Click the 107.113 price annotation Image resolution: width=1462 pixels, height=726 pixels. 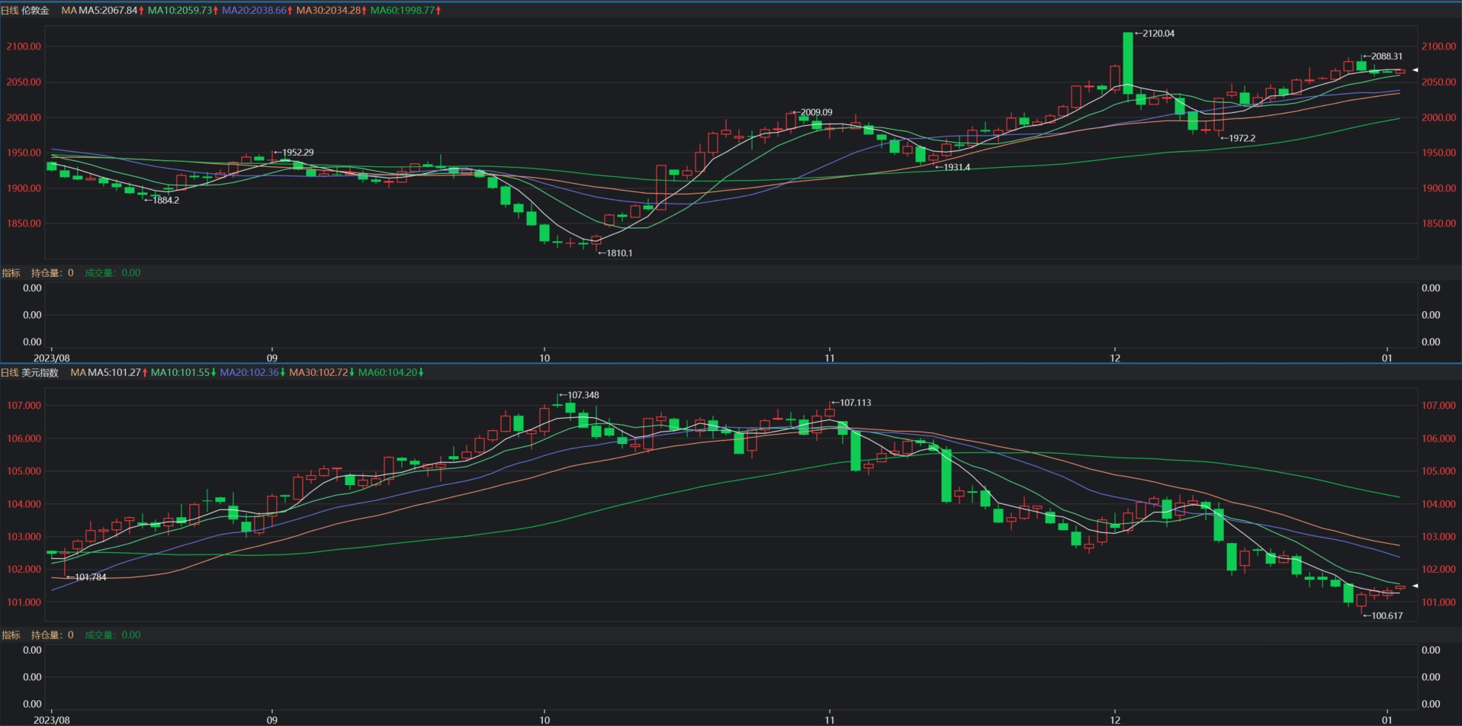coord(851,403)
